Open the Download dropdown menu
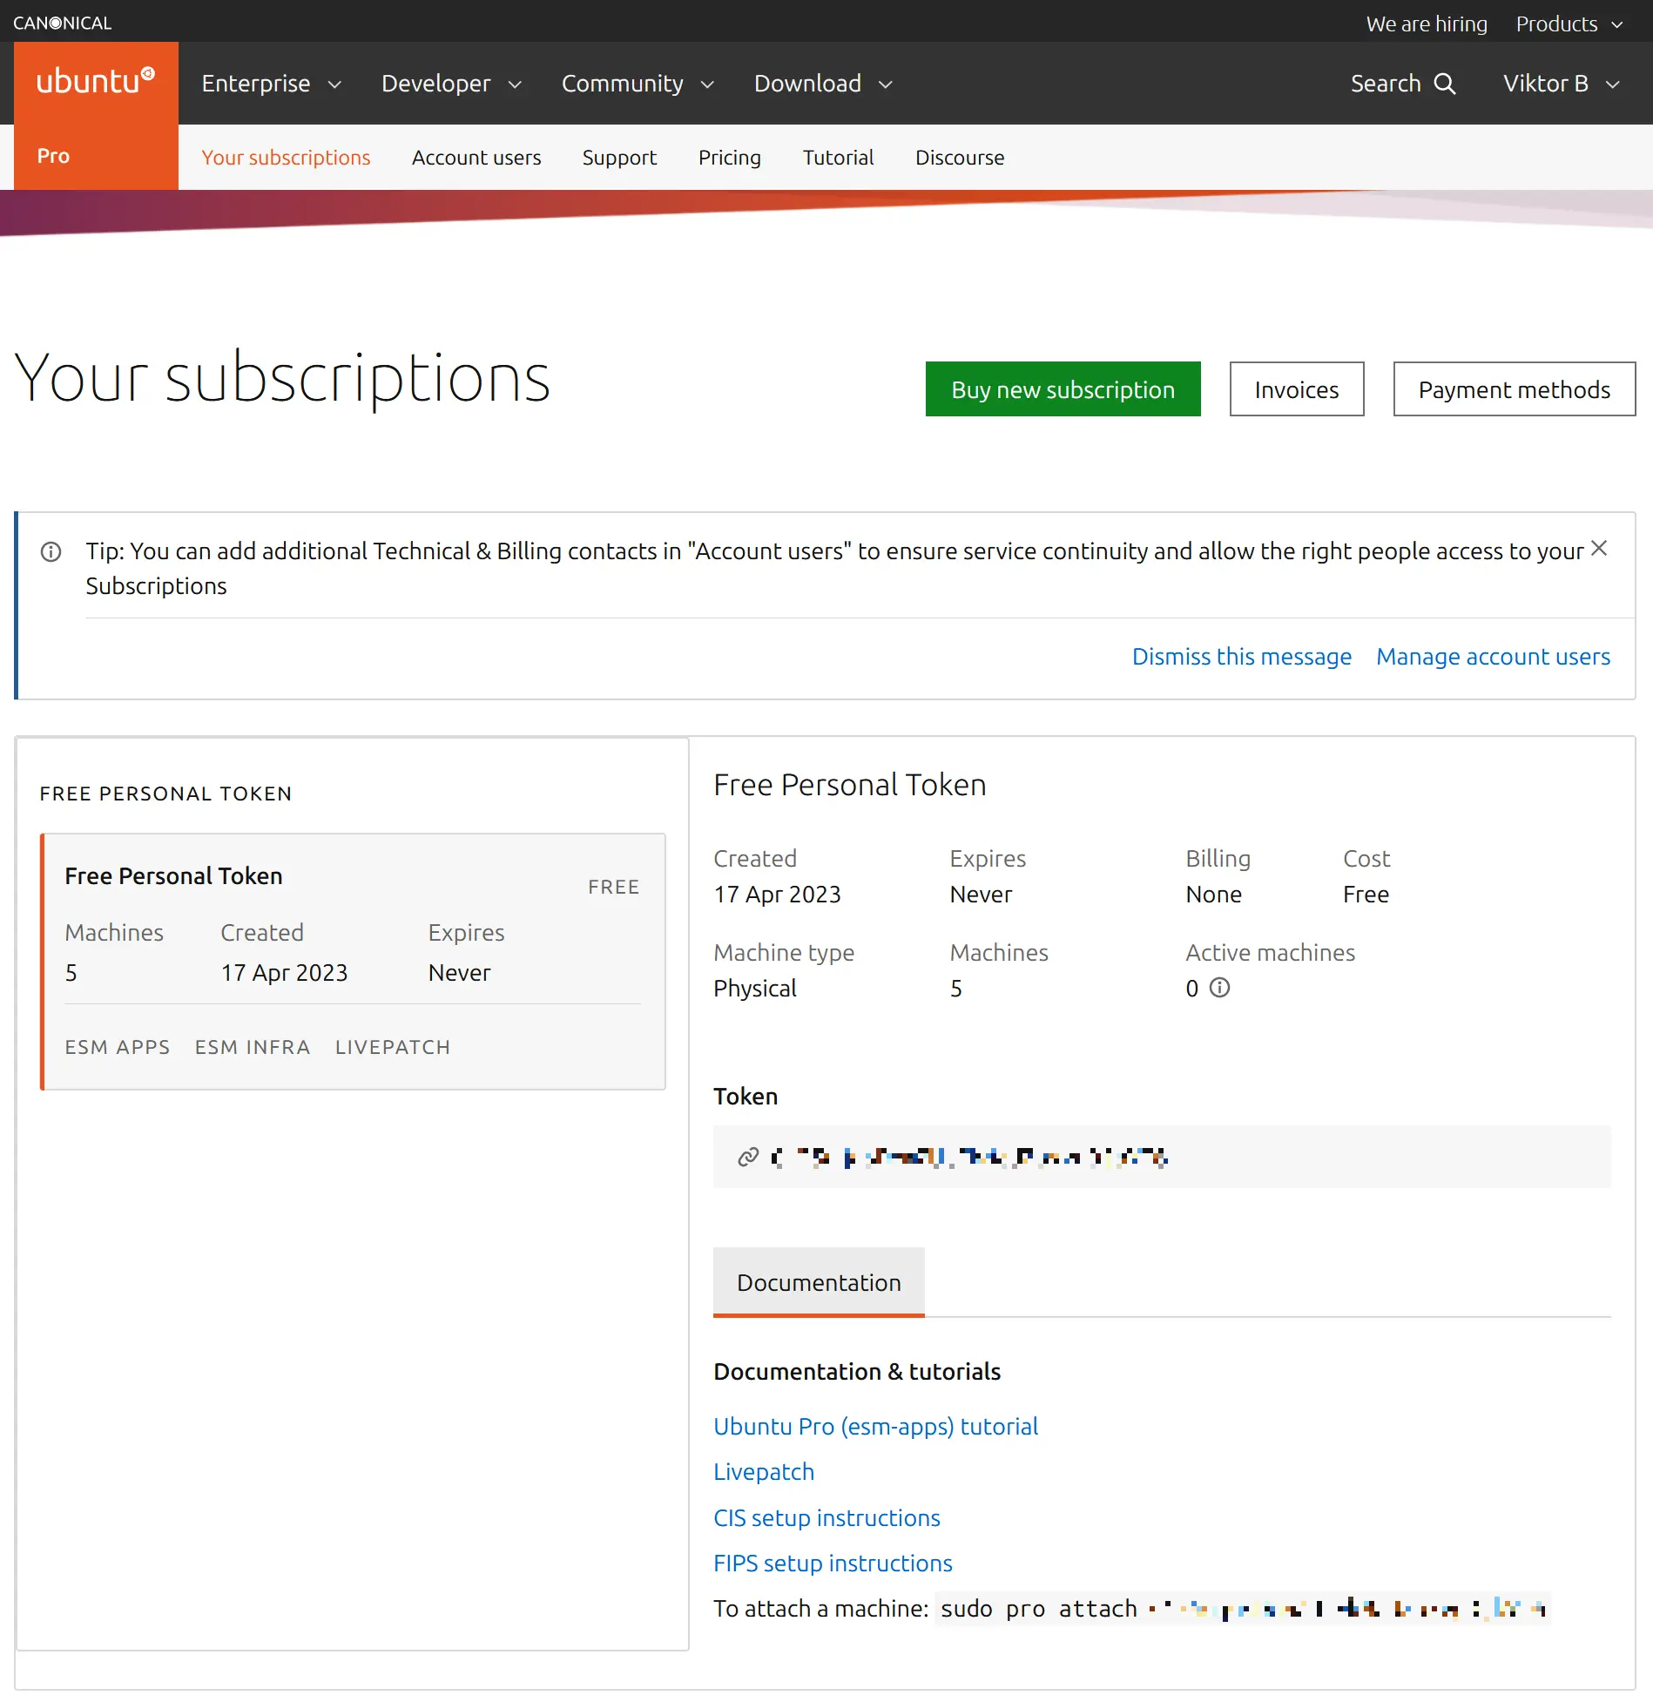This screenshot has height=1702, width=1653. [823, 84]
